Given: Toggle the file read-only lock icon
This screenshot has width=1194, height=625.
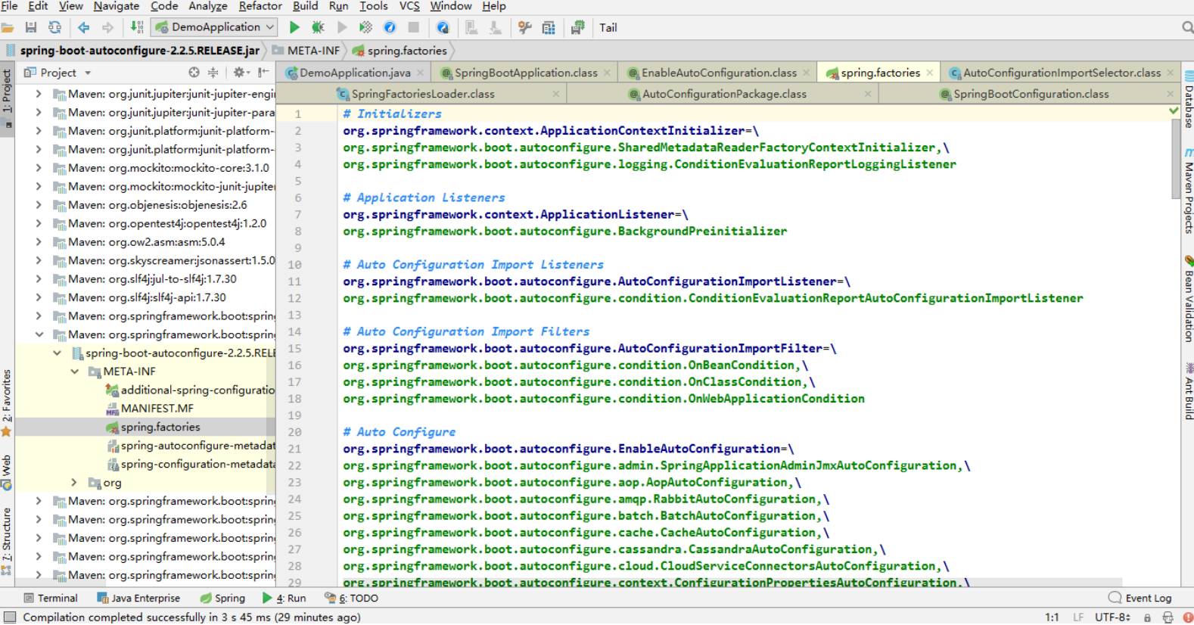Looking at the screenshot, I should (x=1147, y=617).
